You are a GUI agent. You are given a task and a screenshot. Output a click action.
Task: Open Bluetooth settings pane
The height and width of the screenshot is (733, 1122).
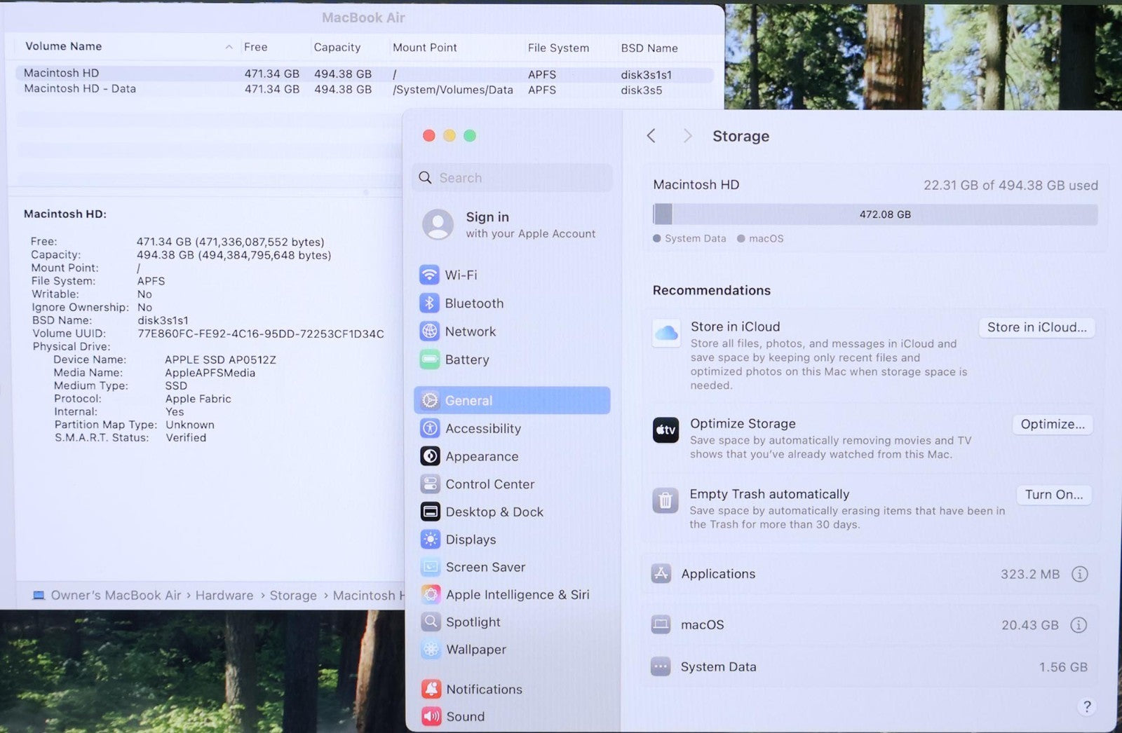click(473, 303)
